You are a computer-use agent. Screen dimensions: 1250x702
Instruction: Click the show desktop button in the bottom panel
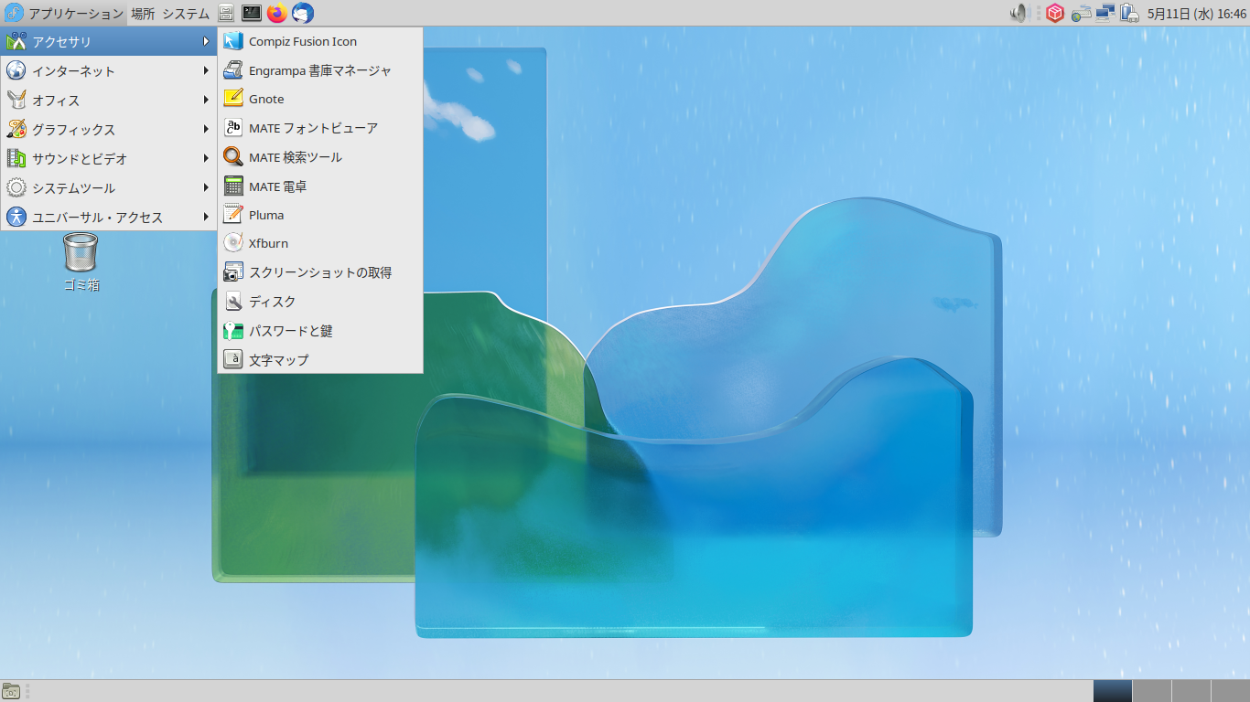[11, 691]
